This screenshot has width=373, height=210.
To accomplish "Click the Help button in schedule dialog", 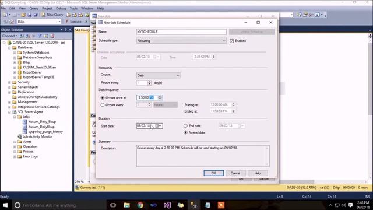I will coord(258,173).
